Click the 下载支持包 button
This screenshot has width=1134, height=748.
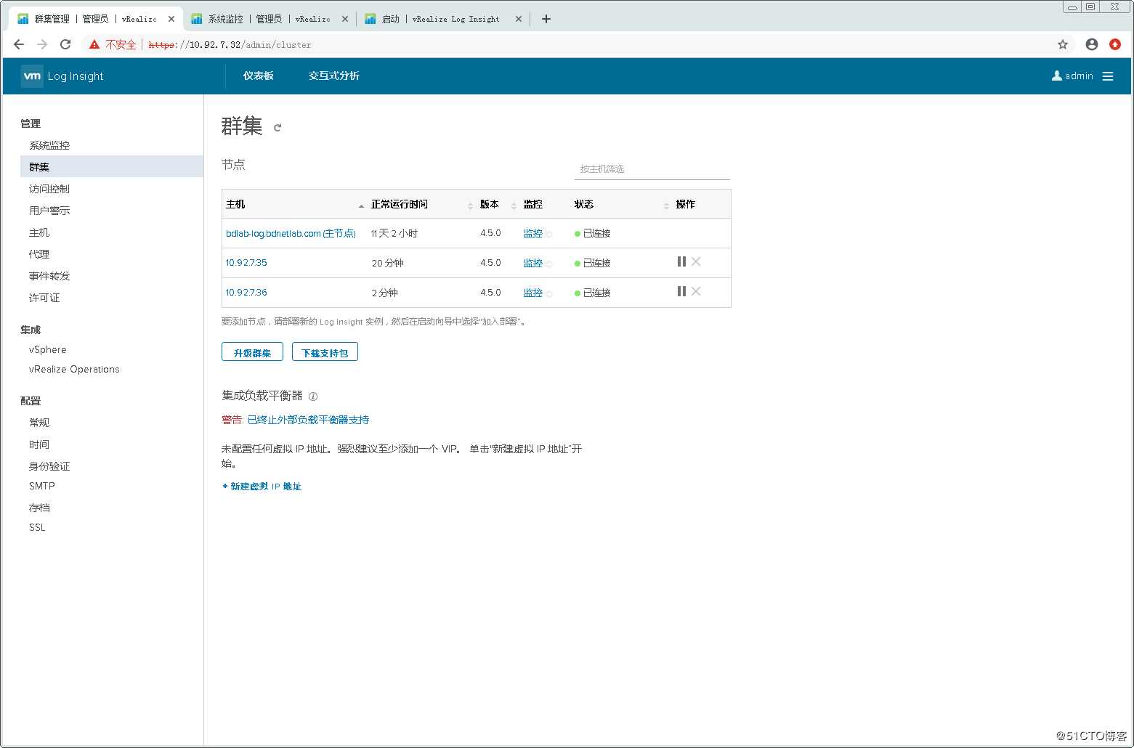pyautogui.click(x=325, y=352)
